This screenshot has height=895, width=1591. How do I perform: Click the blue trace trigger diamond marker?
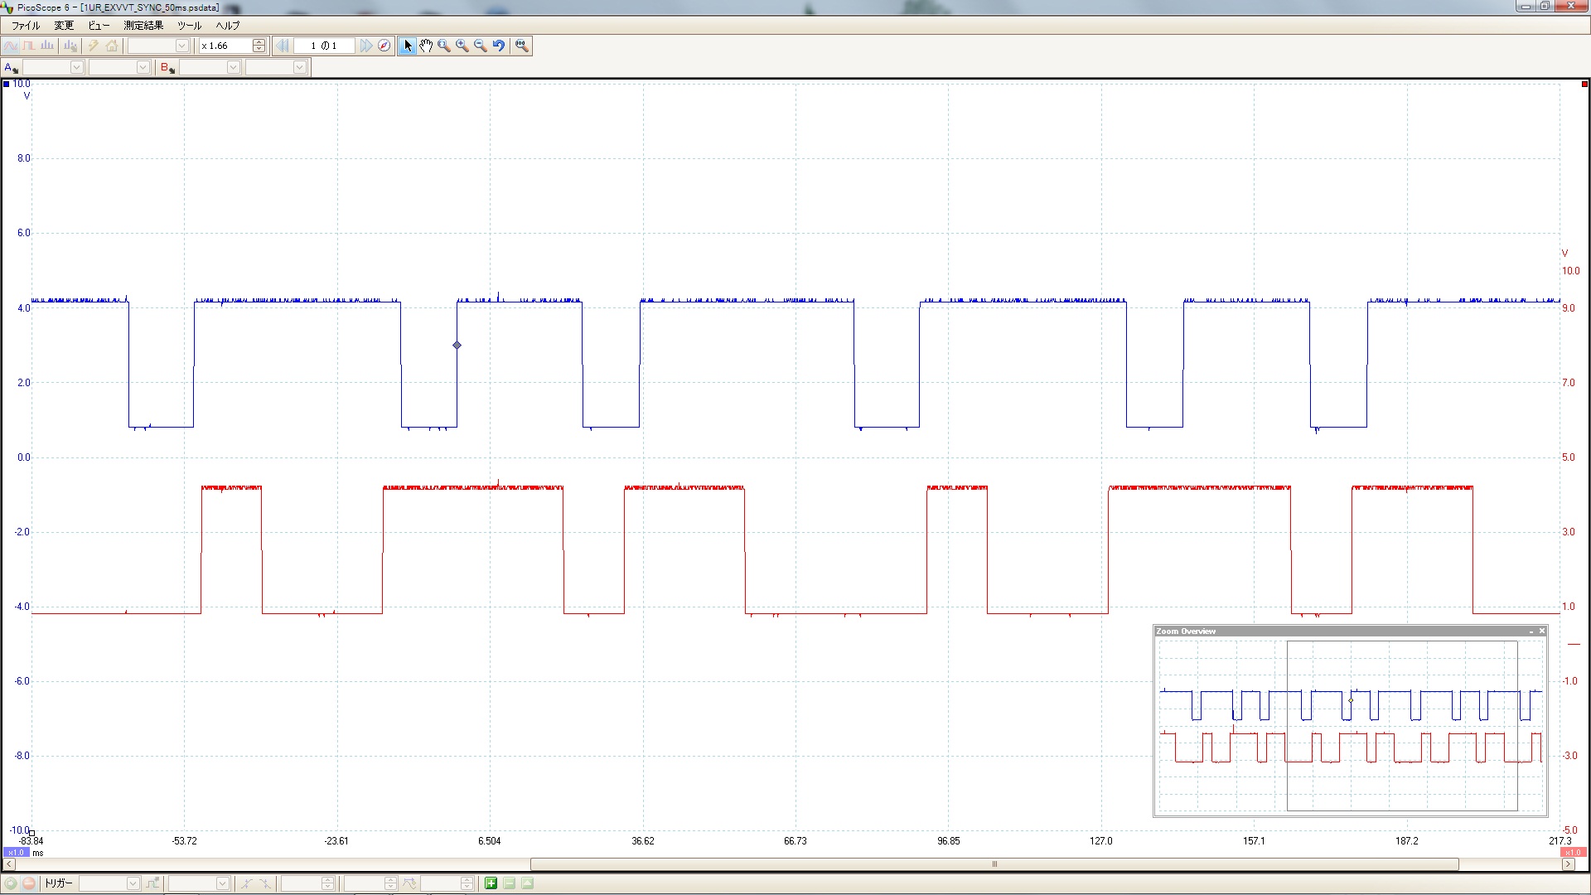point(457,345)
